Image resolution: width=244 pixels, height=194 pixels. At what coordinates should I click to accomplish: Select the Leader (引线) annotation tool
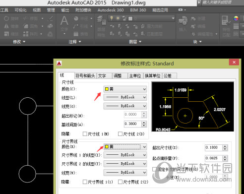76,26
